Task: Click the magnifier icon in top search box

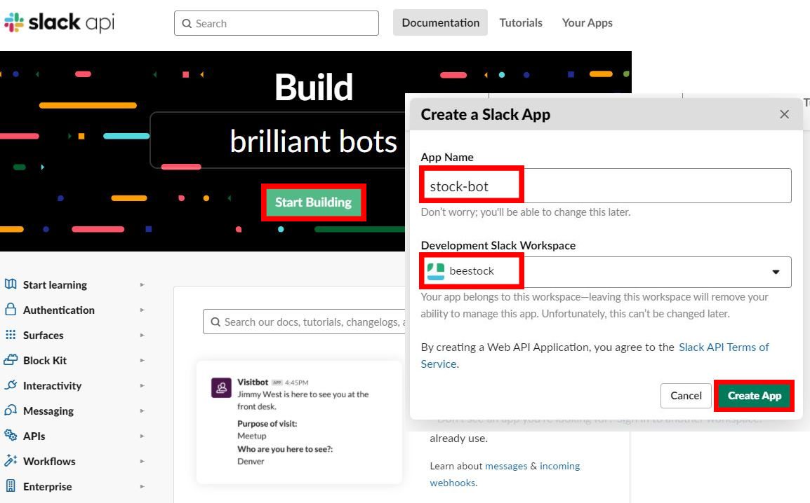Action: tap(187, 24)
